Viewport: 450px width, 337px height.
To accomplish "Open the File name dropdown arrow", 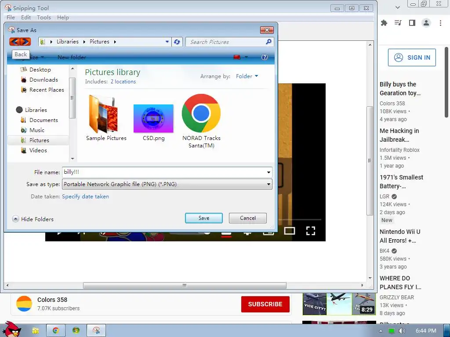I will tap(269, 172).
